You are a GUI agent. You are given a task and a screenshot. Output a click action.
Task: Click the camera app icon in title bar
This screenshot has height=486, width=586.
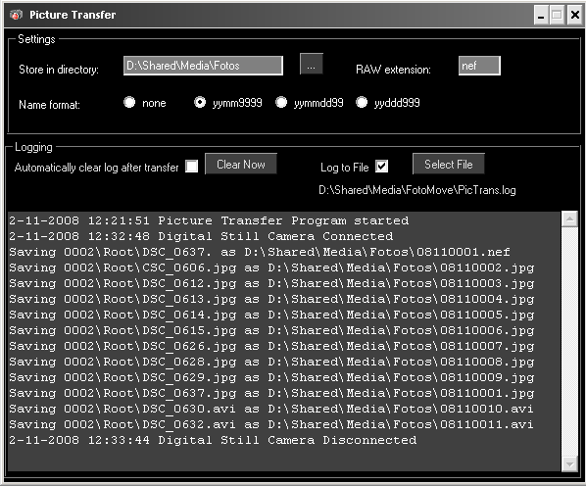pos(16,15)
